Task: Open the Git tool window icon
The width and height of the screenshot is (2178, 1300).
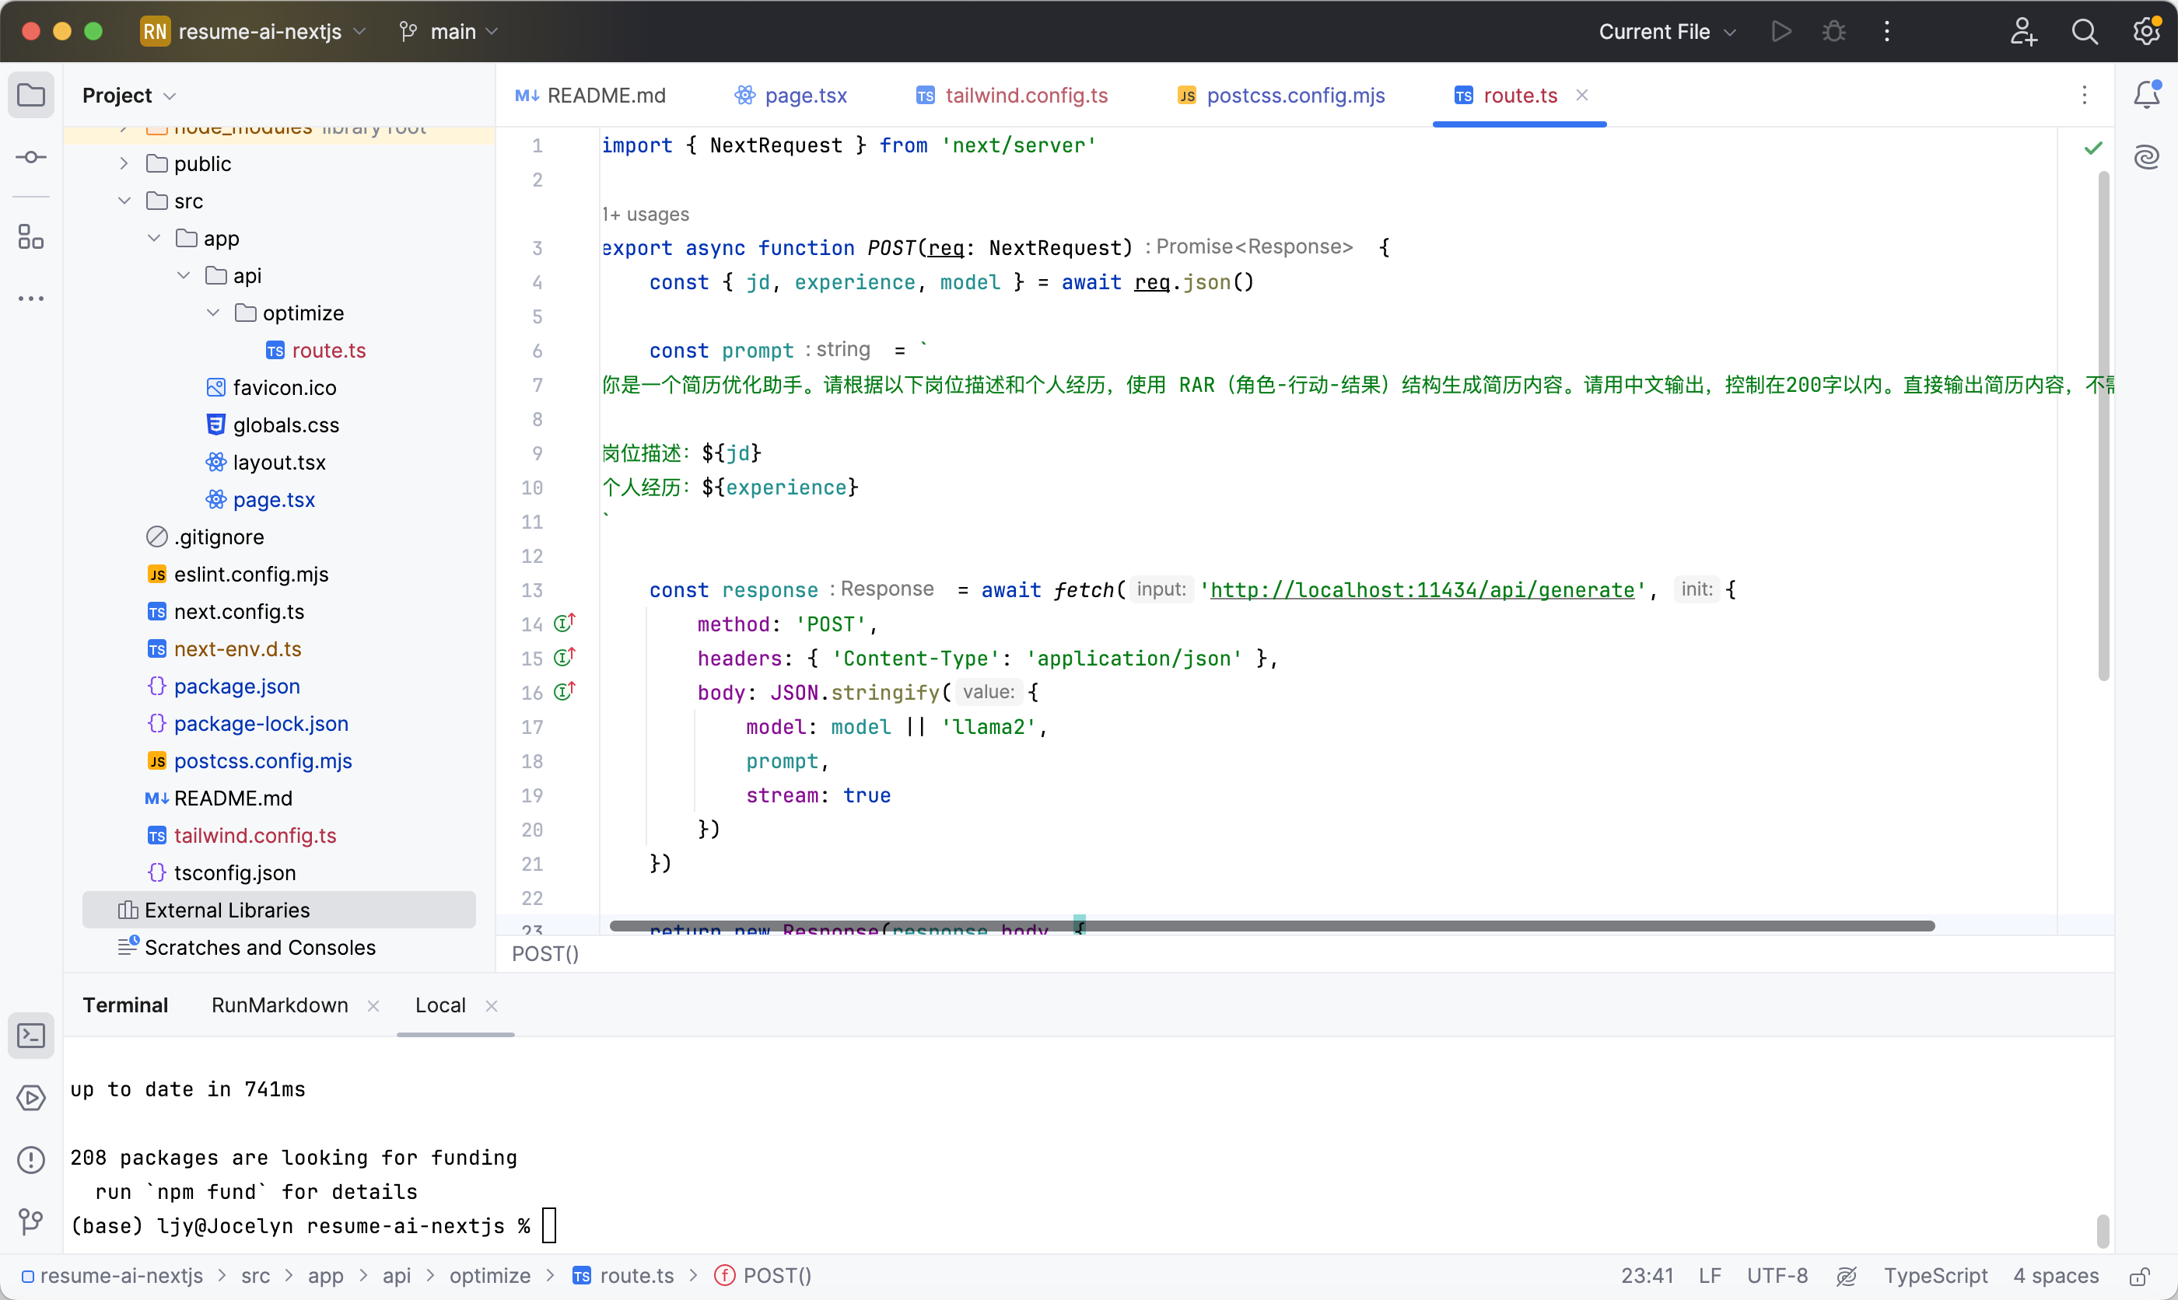Action: click(30, 1221)
